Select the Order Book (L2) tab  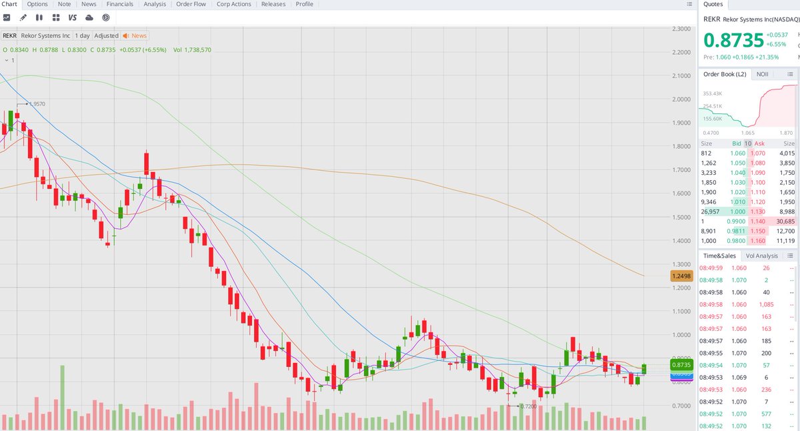click(725, 75)
